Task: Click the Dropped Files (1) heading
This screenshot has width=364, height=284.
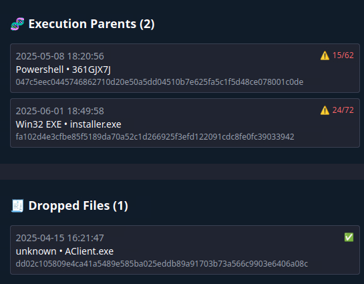Action: tap(78, 206)
